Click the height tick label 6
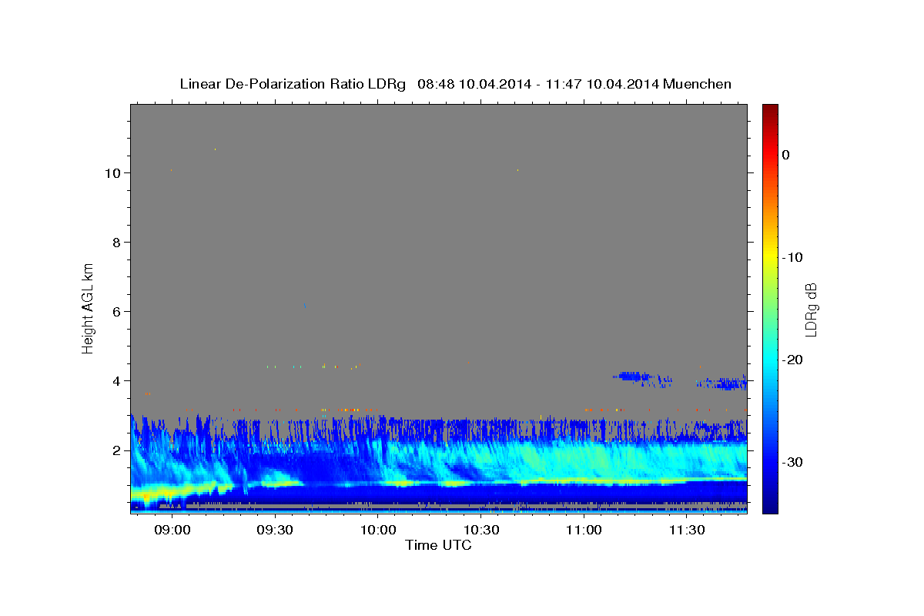Image resolution: width=924 pixels, height=616 pixels. (116, 312)
